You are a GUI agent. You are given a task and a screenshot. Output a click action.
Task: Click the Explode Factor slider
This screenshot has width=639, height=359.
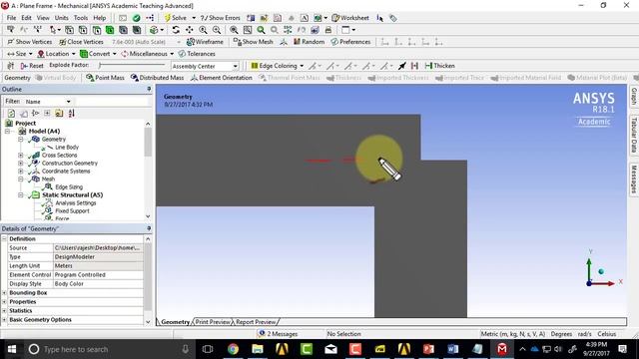(x=132, y=65)
